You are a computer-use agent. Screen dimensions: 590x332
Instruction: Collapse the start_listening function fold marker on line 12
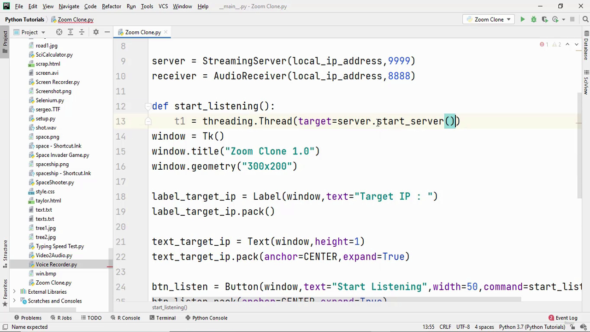point(148,106)
